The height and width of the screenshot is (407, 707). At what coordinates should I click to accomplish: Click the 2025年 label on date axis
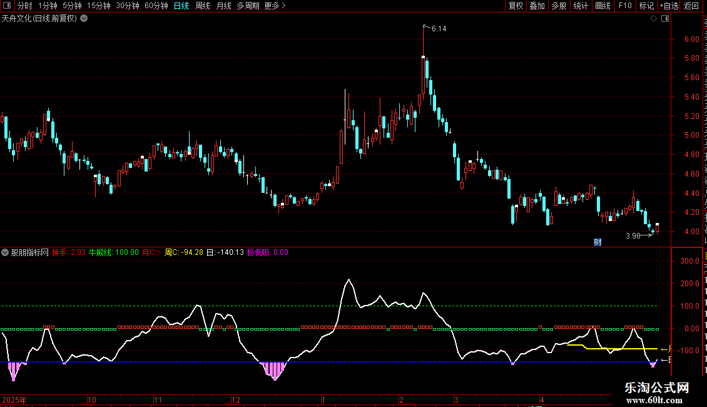14,399
